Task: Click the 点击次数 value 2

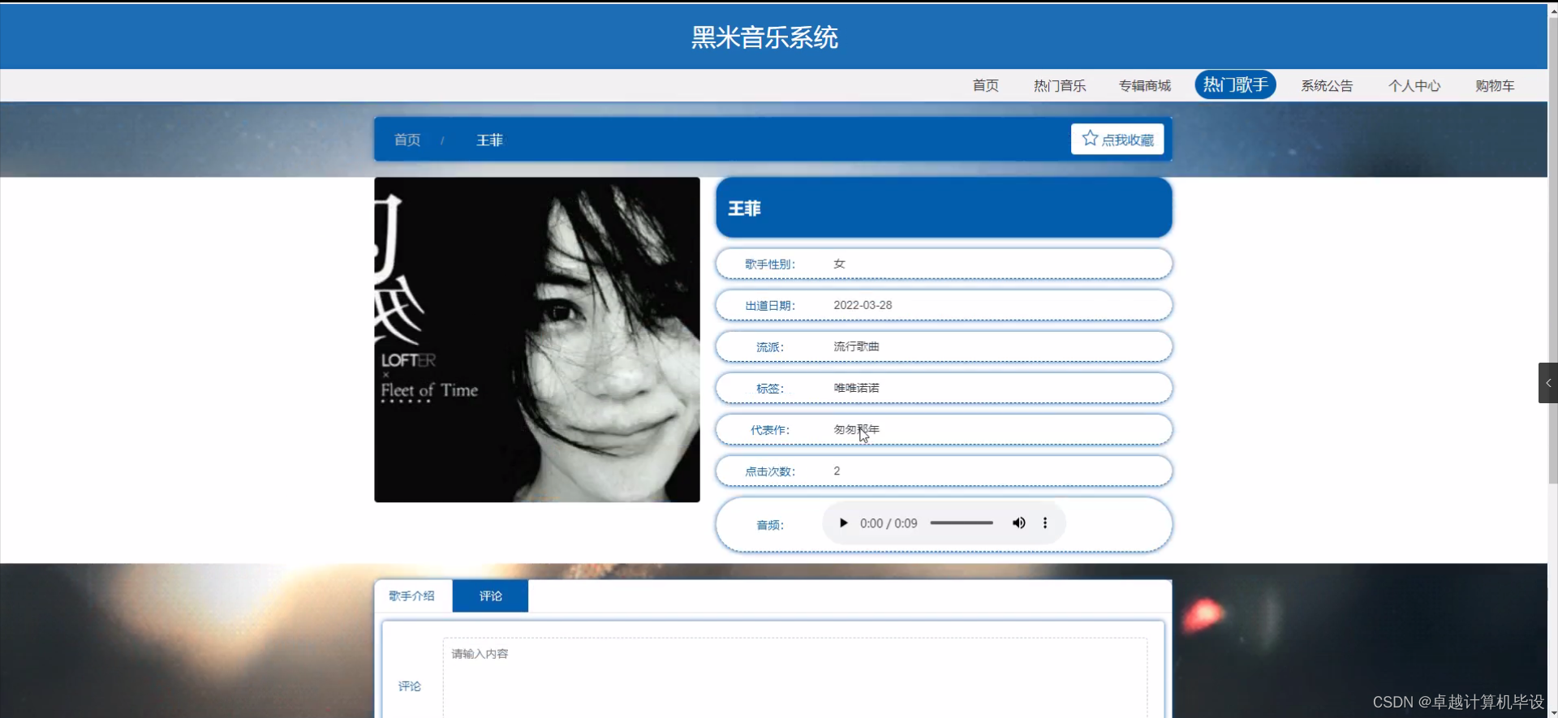Action: pos(837,471)
